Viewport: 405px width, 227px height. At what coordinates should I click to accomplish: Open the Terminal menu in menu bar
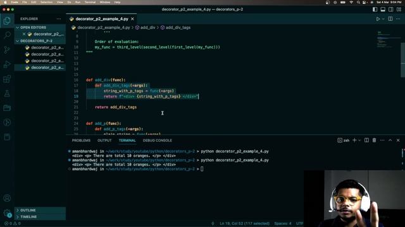90,2
